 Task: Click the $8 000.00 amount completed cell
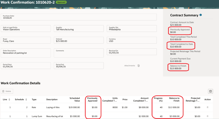[143, 107]
